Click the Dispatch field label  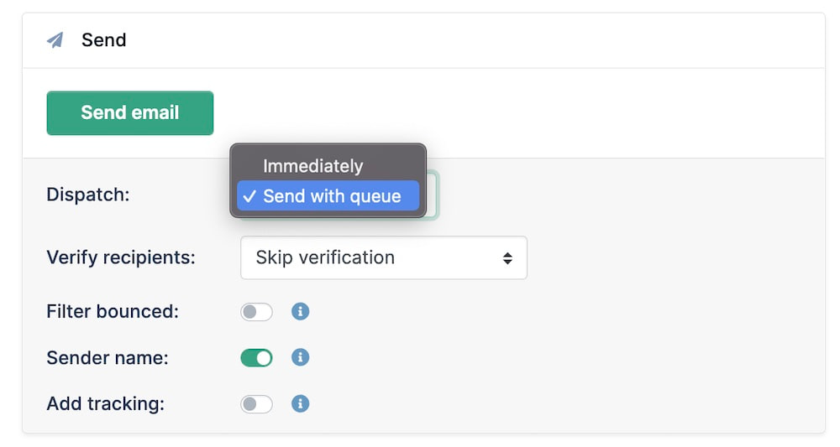[88, 195]
